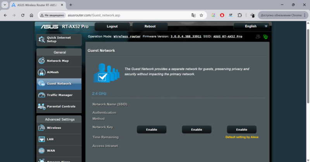Click the Wireless router operation mode link
Viewport: 310px width, 162px height.
coord(127,36)
